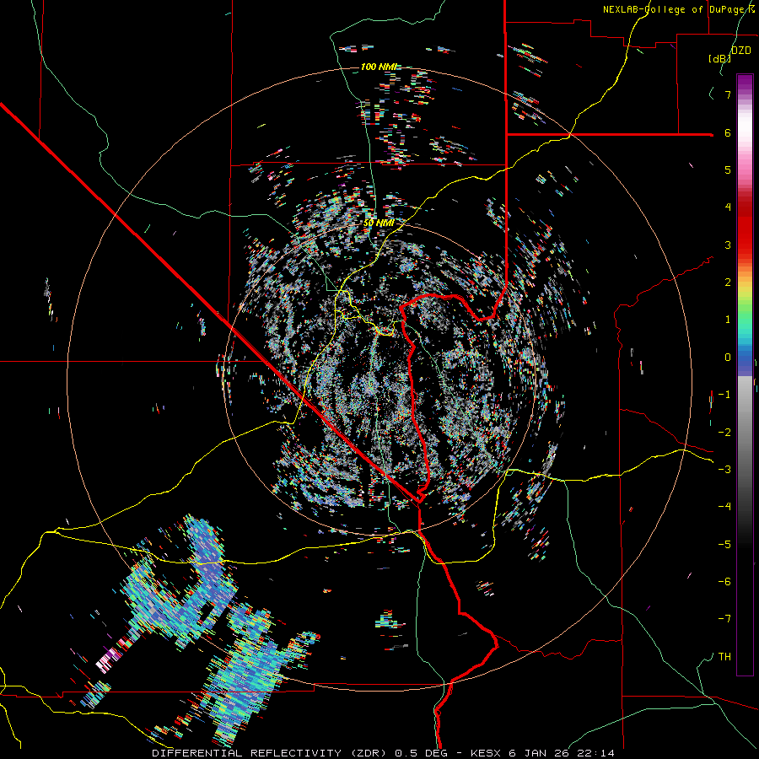Click the 5 value on the color scale
Screen dimensions: 759x759
pyautogui.click(x=728, y=170)
